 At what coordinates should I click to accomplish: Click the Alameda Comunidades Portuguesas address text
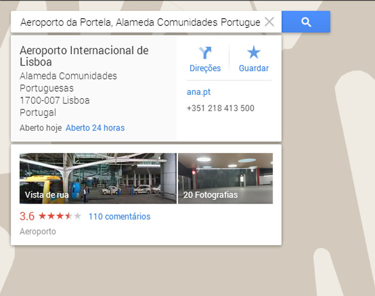(68, 82)
